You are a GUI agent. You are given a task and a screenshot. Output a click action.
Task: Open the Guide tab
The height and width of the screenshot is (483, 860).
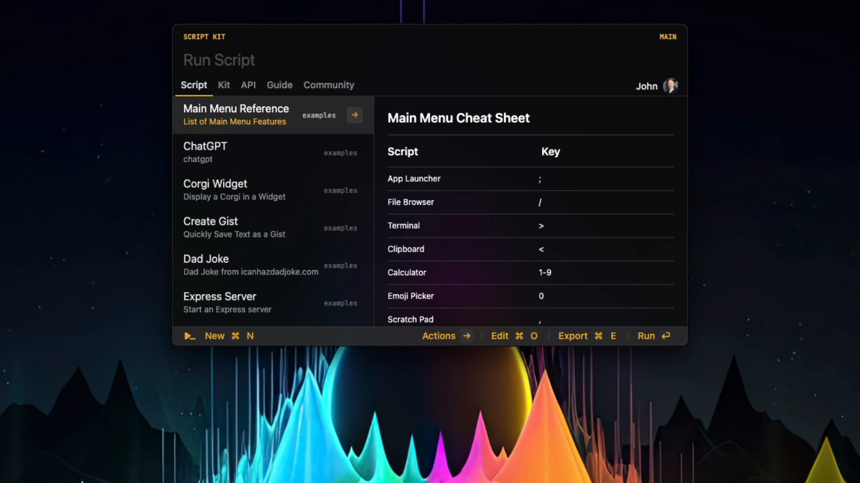[279, 85]
